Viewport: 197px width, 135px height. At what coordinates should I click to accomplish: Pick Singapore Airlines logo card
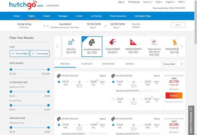point(175,42)
